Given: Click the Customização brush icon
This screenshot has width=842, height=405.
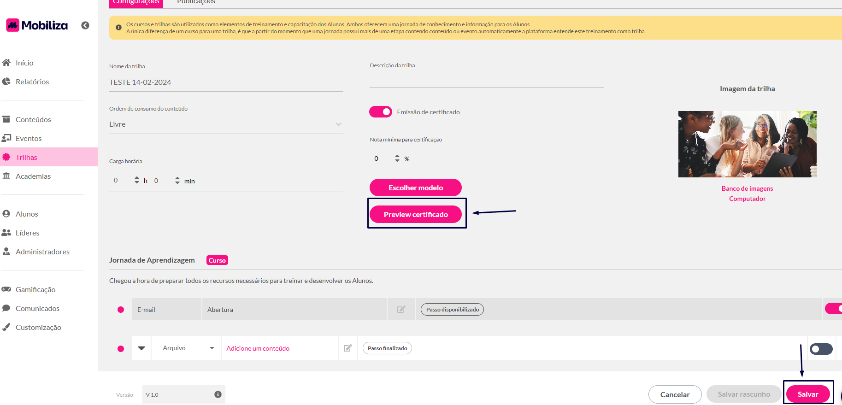Looking at the screenshot, I should coord(6,327).
